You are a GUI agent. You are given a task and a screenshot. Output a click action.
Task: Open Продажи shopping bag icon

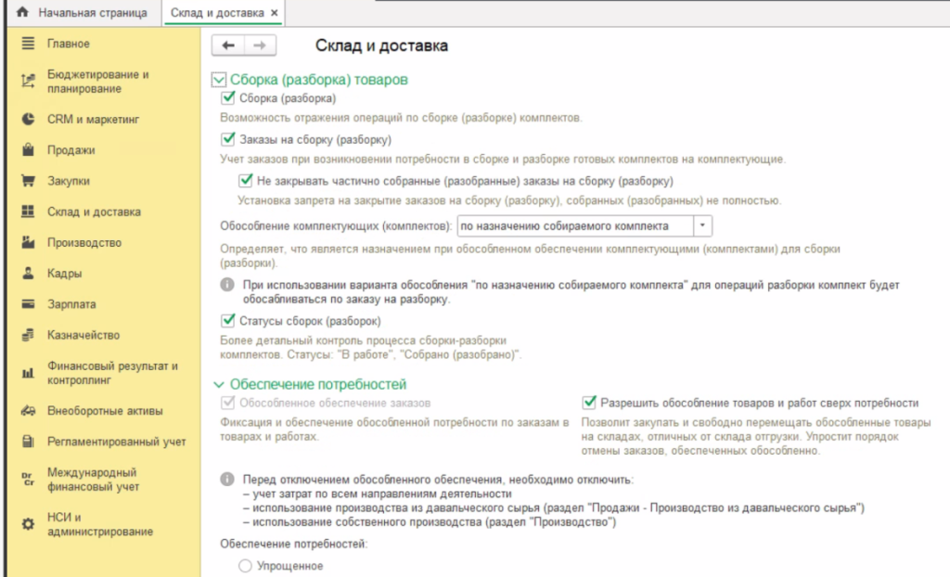(28, 150)
